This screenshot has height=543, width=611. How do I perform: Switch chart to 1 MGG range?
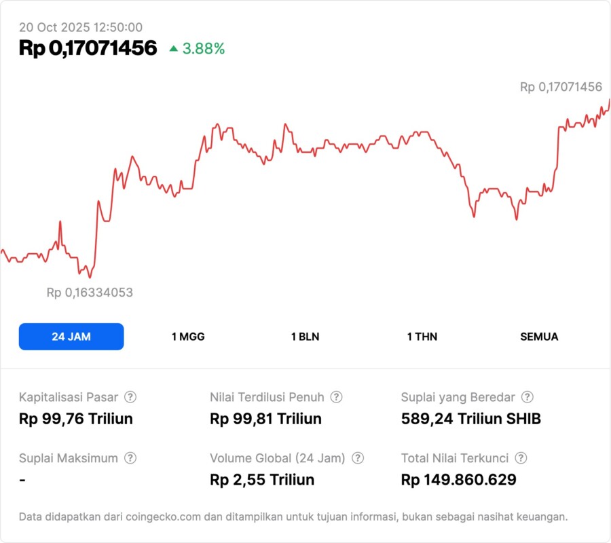(188, 337)
